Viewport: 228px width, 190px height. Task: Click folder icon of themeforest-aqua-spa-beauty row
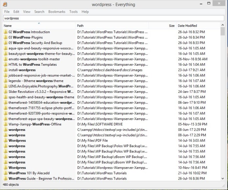coord(6,119)
